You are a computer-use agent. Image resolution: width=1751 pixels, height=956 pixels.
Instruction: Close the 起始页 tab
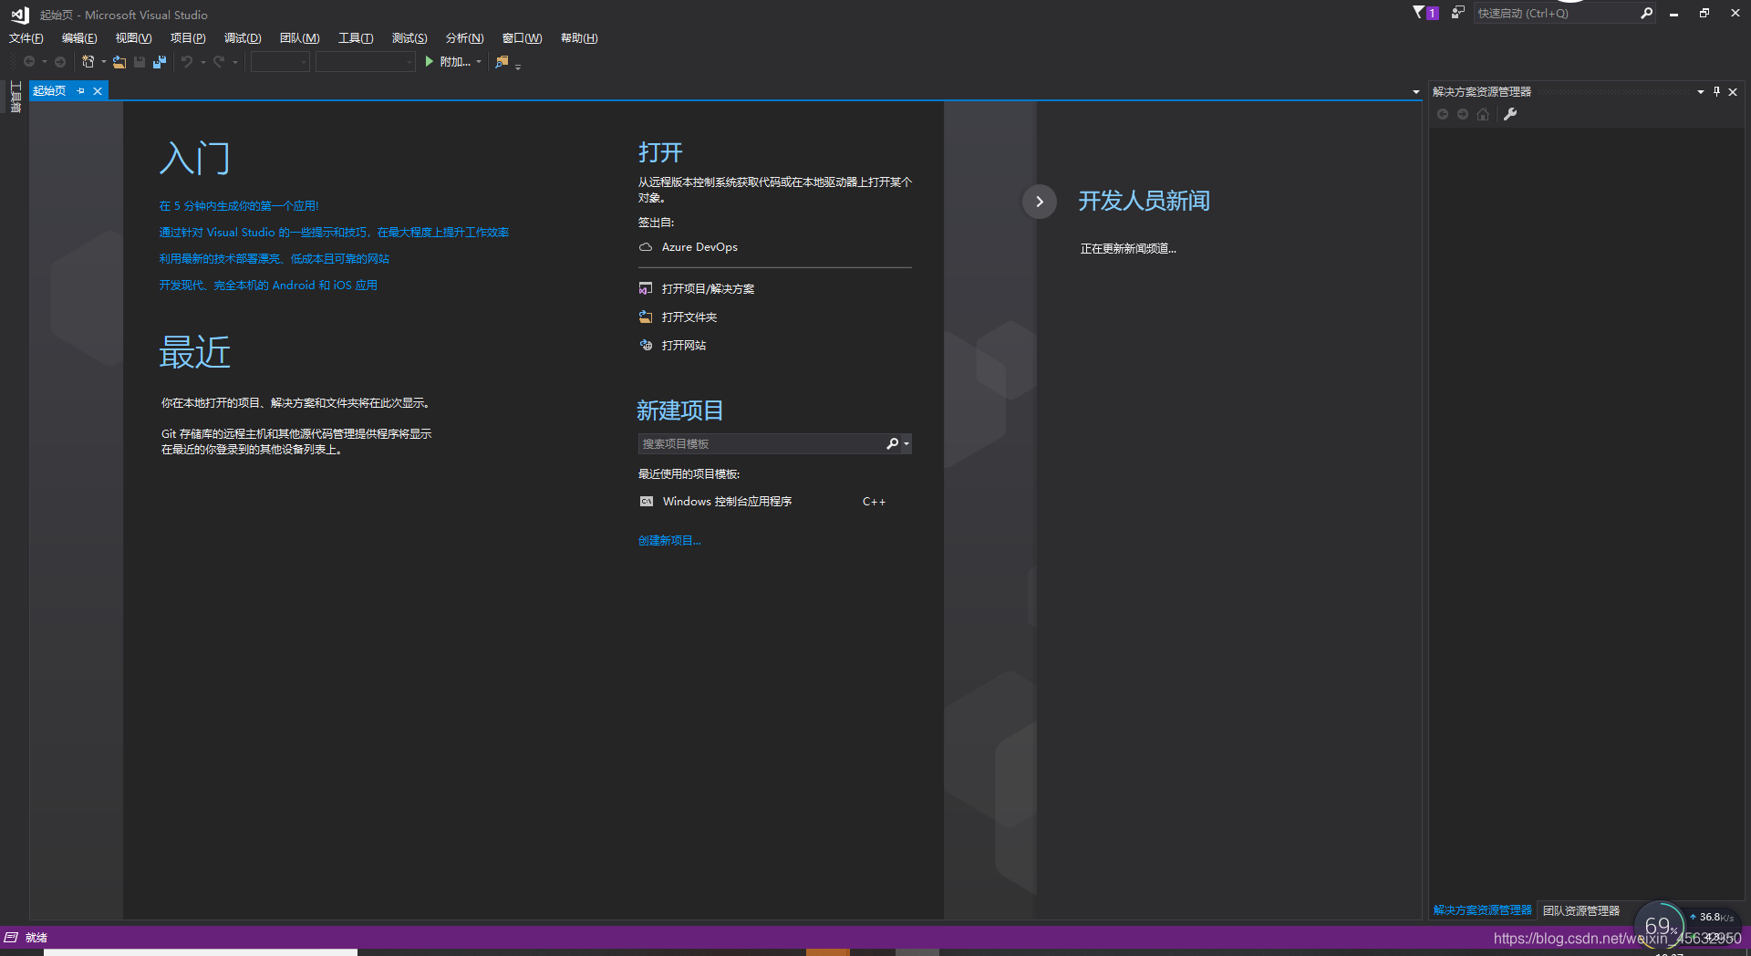tap(98, 91)
